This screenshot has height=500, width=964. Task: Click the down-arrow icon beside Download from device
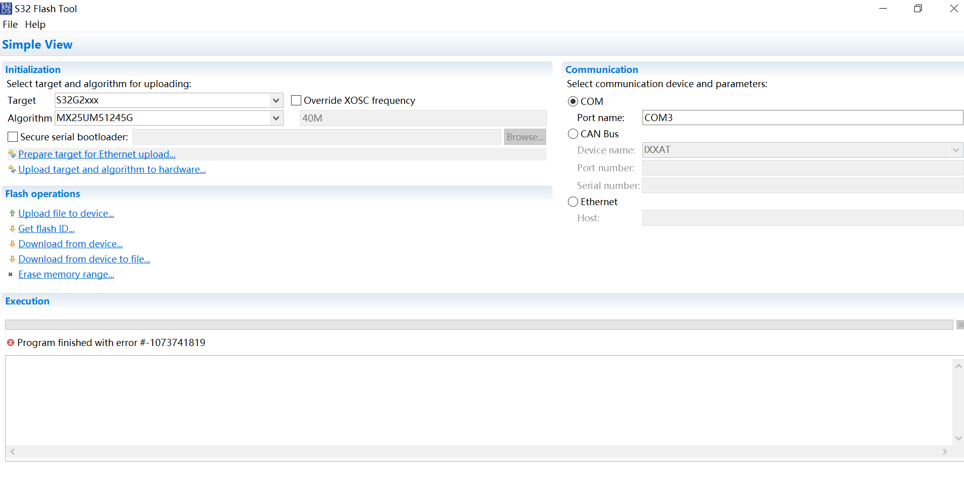(12, 244)
